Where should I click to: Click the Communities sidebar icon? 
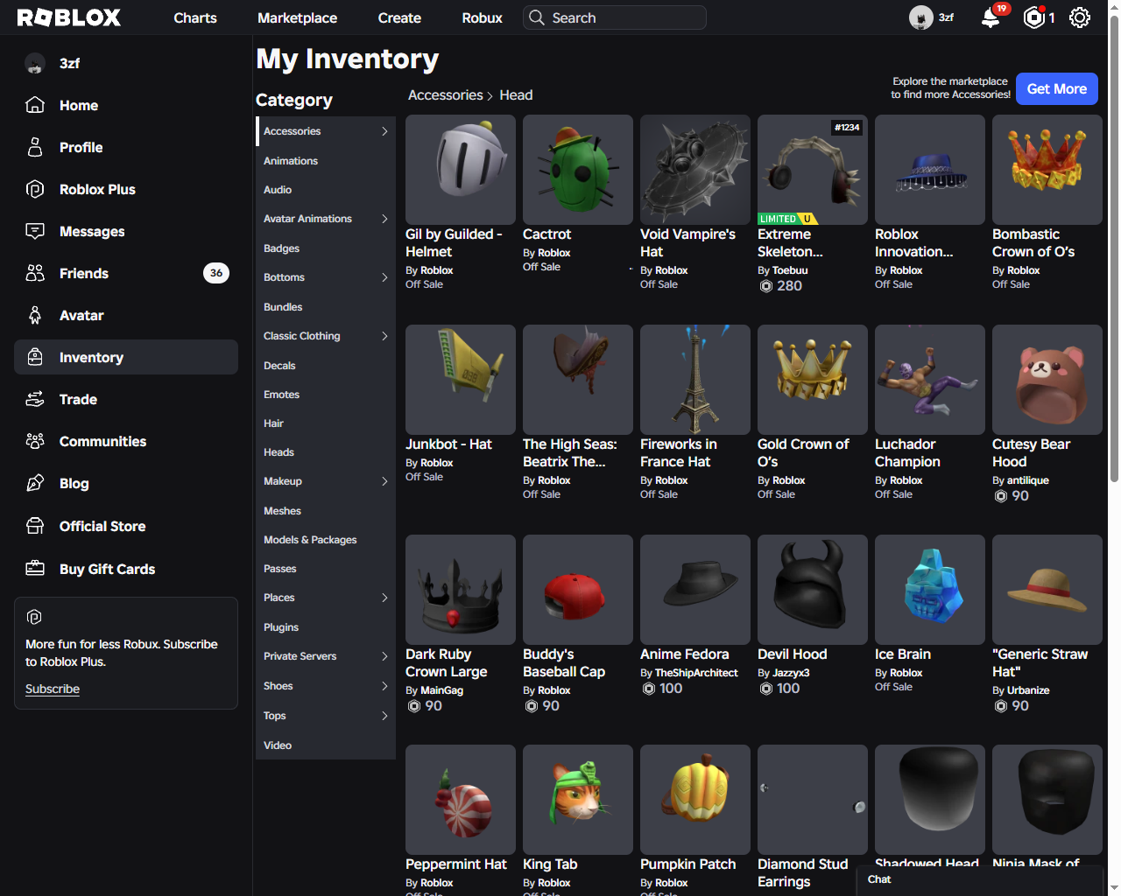coord(35,441)
